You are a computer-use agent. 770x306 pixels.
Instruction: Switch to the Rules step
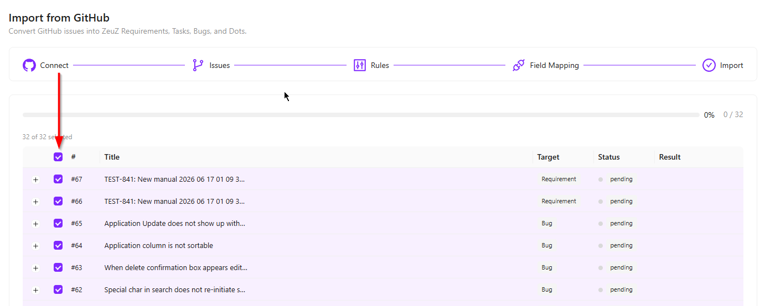coord(371,65)
